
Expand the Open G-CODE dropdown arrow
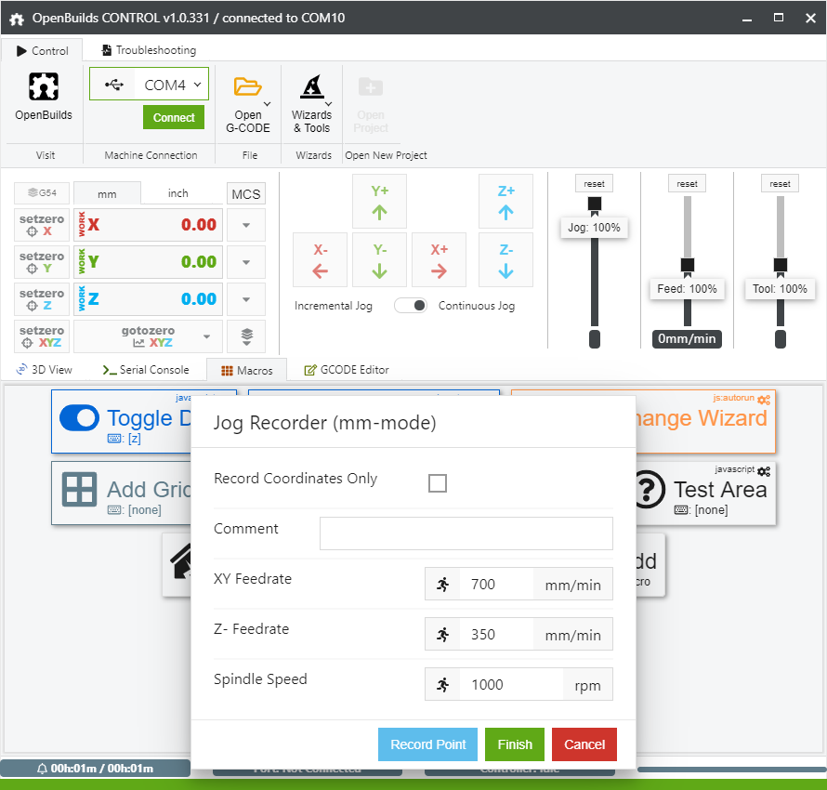click(x=268, y=104)
